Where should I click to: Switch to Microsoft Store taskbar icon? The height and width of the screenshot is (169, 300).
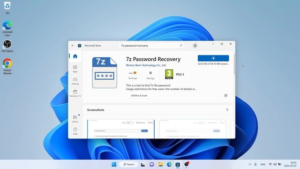coord(178,164)
